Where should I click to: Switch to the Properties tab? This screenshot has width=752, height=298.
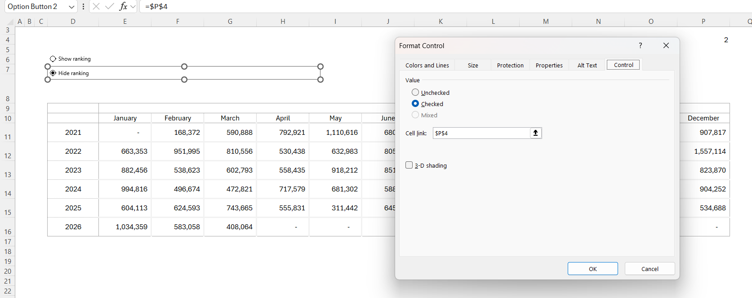point(549,65)
